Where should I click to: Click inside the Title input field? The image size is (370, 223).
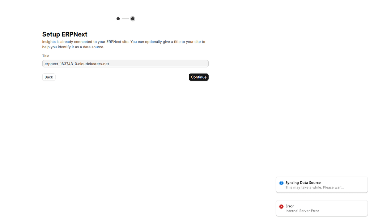point(125,63)
